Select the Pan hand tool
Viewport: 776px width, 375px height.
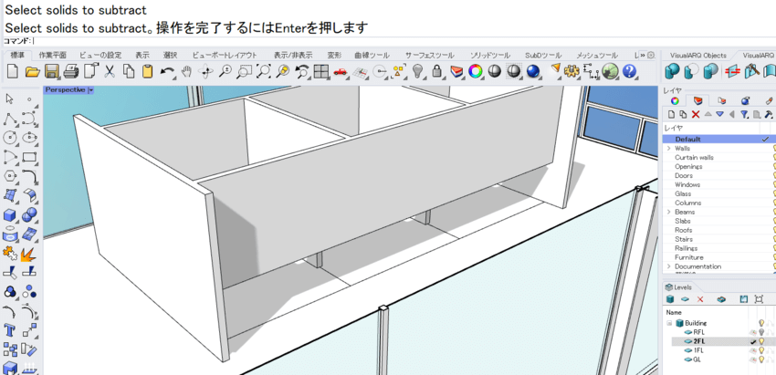[187, 71]
